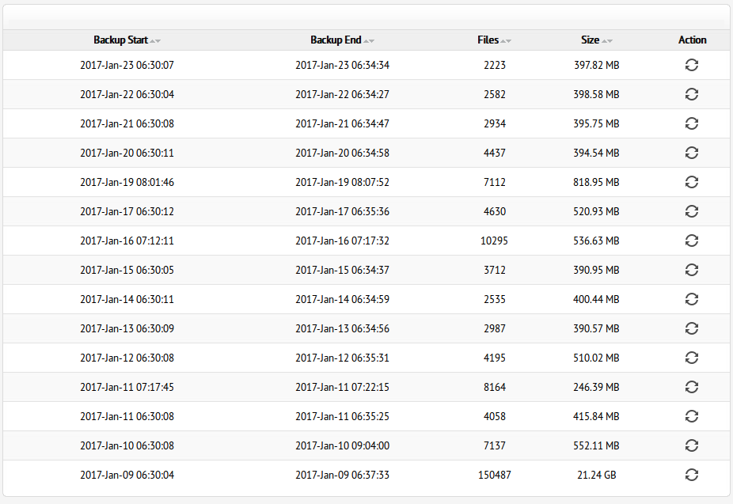
Task: Select the 510.02 MB size cell
Action: coord(597,358)
